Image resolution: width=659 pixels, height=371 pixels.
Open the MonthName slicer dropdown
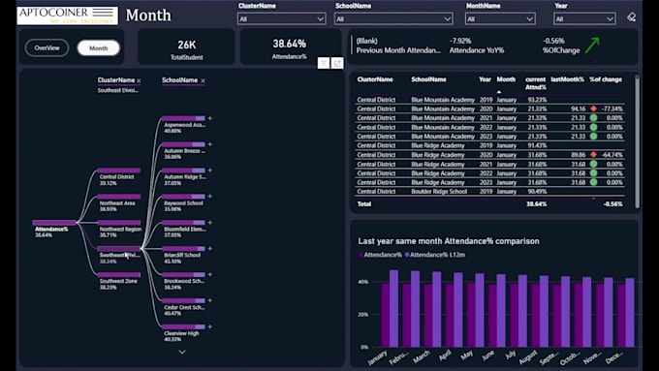coord(500,19)
